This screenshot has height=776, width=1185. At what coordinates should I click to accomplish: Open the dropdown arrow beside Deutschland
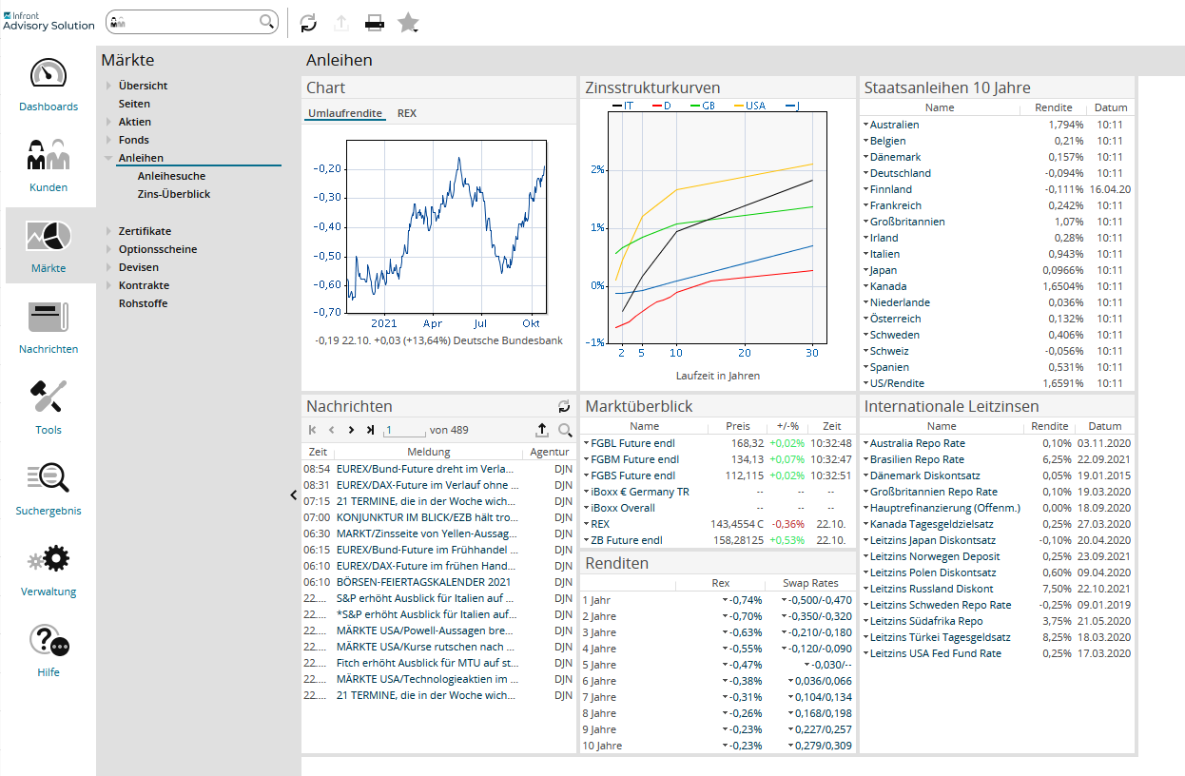pyautogui.click(x=865, y=173)
